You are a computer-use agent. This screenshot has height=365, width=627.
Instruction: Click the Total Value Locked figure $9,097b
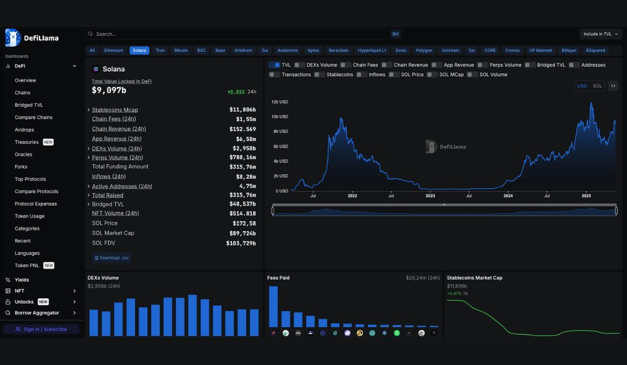(x=109, y=90)
